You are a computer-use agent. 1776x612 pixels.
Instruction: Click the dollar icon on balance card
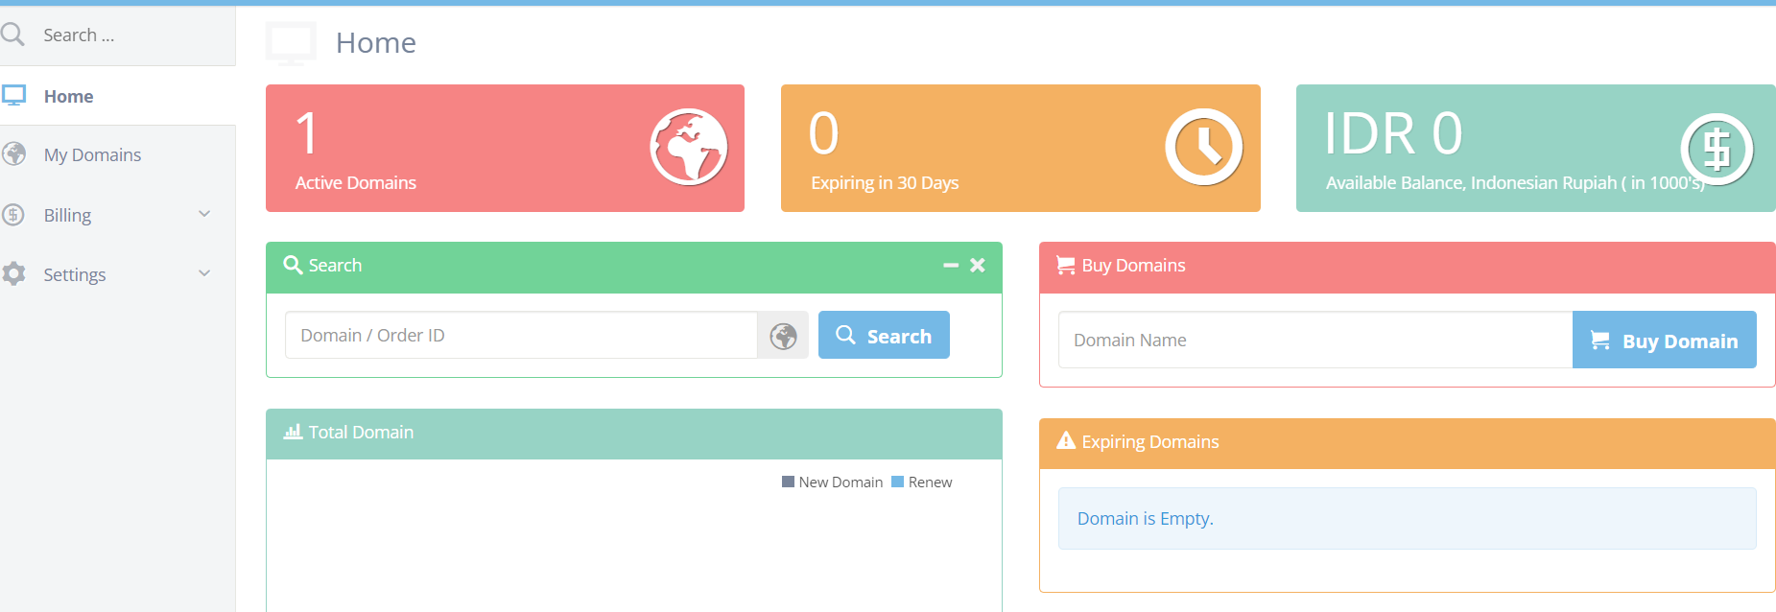[1717, 149]
